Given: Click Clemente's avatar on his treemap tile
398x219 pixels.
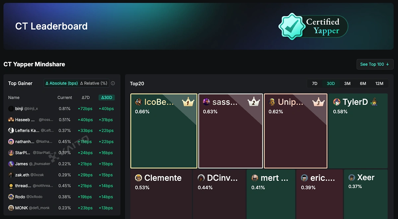Looking at the screenshot, I should [138, 178].
